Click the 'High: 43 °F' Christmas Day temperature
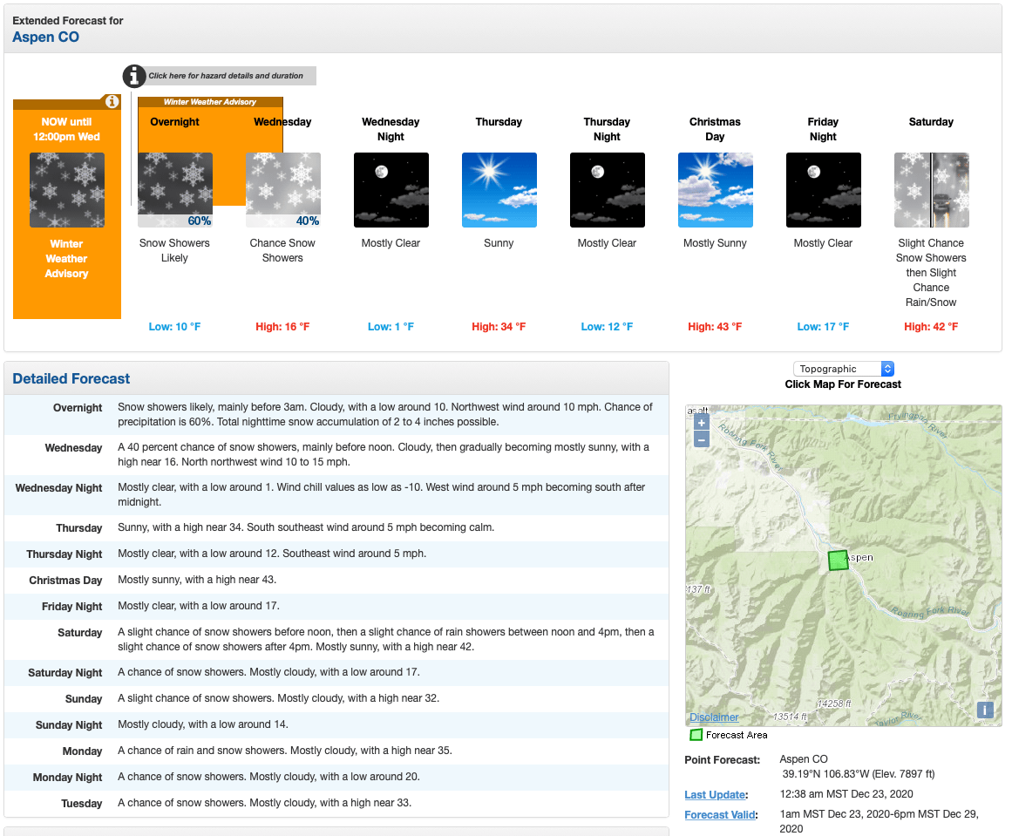The width and height of the screenshot is (1012, 836). point(715,327)
